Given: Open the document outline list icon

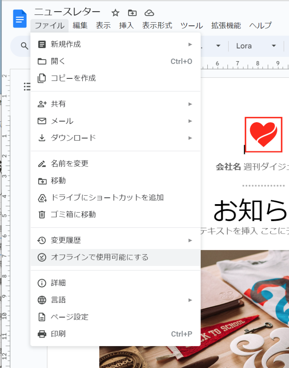Looking at the screenshot, I should (x=27, y=86).
